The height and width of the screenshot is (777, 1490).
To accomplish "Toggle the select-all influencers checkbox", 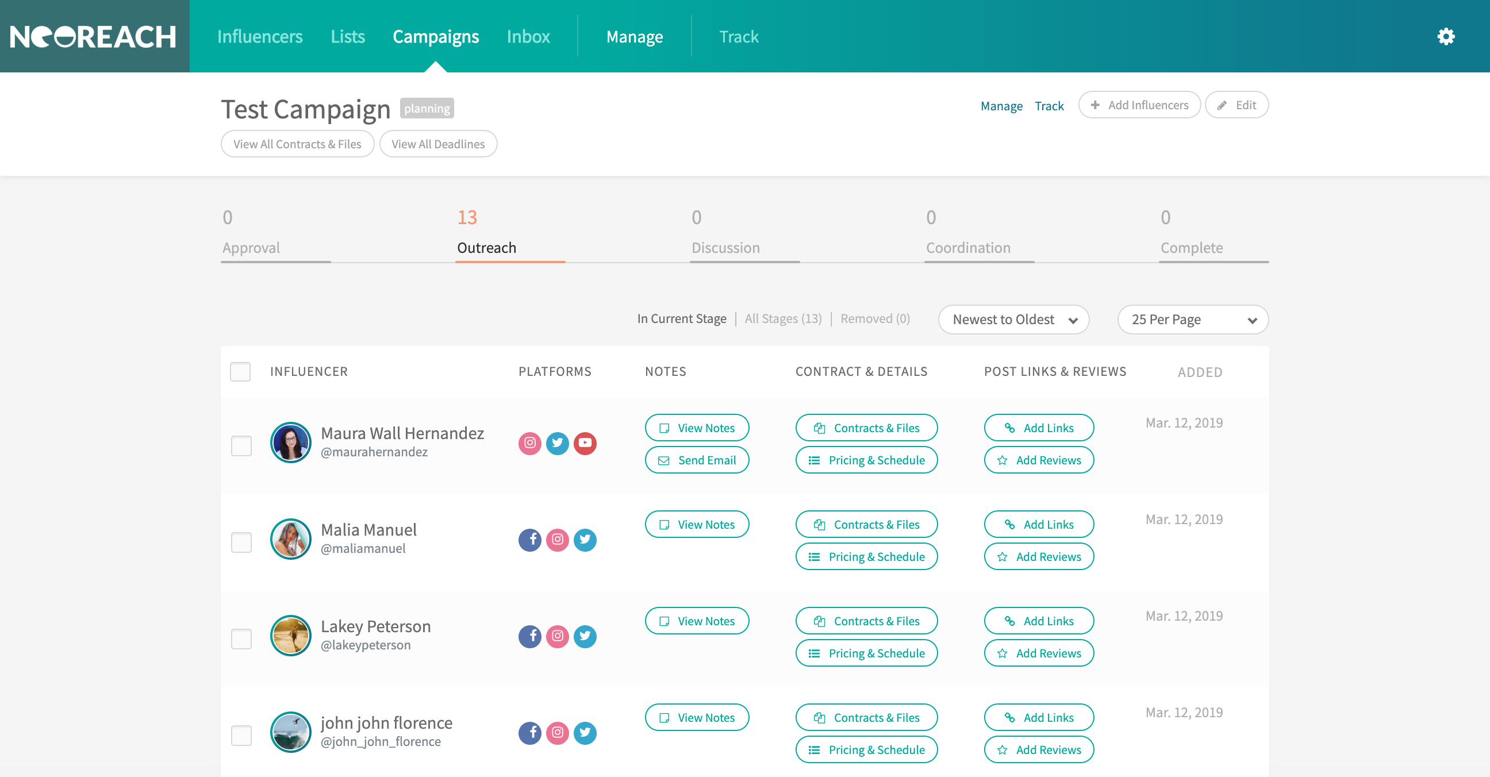I will [x=240, y=371].
